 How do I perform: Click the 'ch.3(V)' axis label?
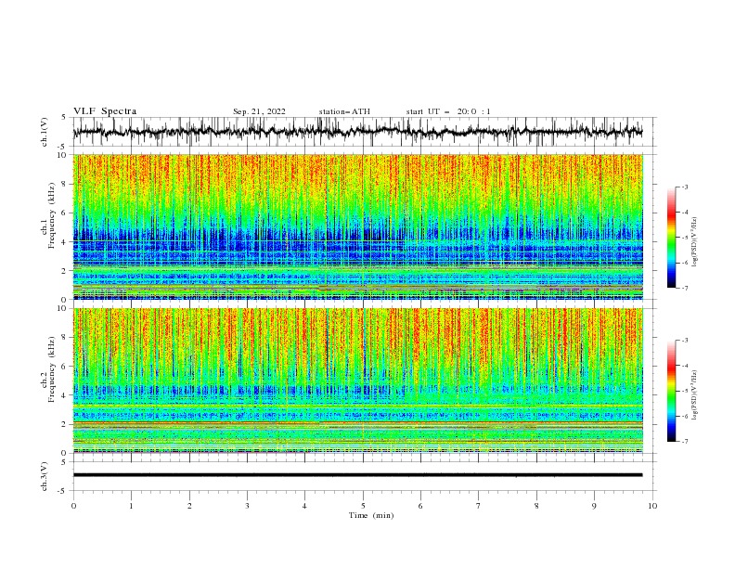tap(45, 476)
